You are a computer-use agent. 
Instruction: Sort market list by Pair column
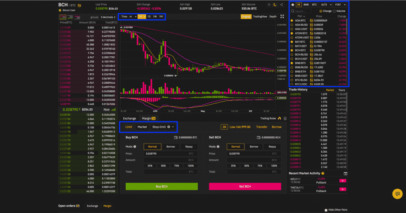coord(301,16)
